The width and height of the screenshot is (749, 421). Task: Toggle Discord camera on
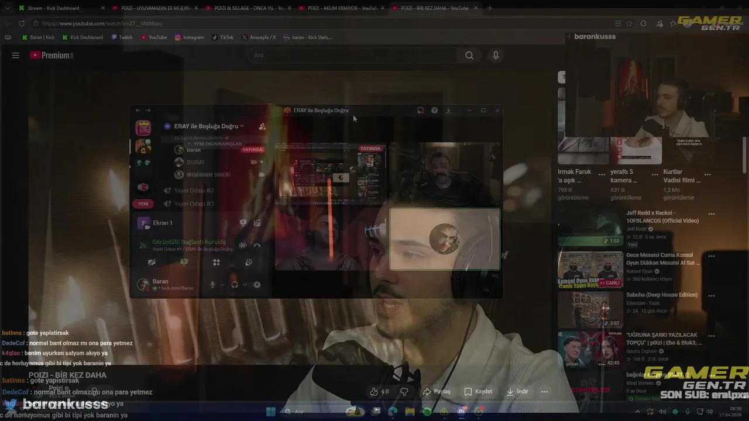152,263
